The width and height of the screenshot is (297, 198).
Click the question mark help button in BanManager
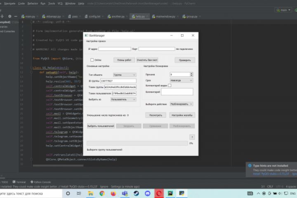click(192, 137)
